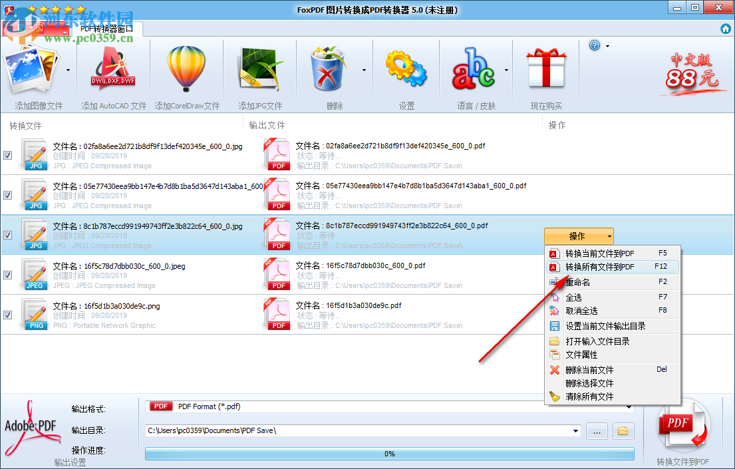Image resolution: width=735 pixels, height=469 pixels.
Task: Click the 添加JPG文件 toolbar icon
Action: tap(259, 69)
